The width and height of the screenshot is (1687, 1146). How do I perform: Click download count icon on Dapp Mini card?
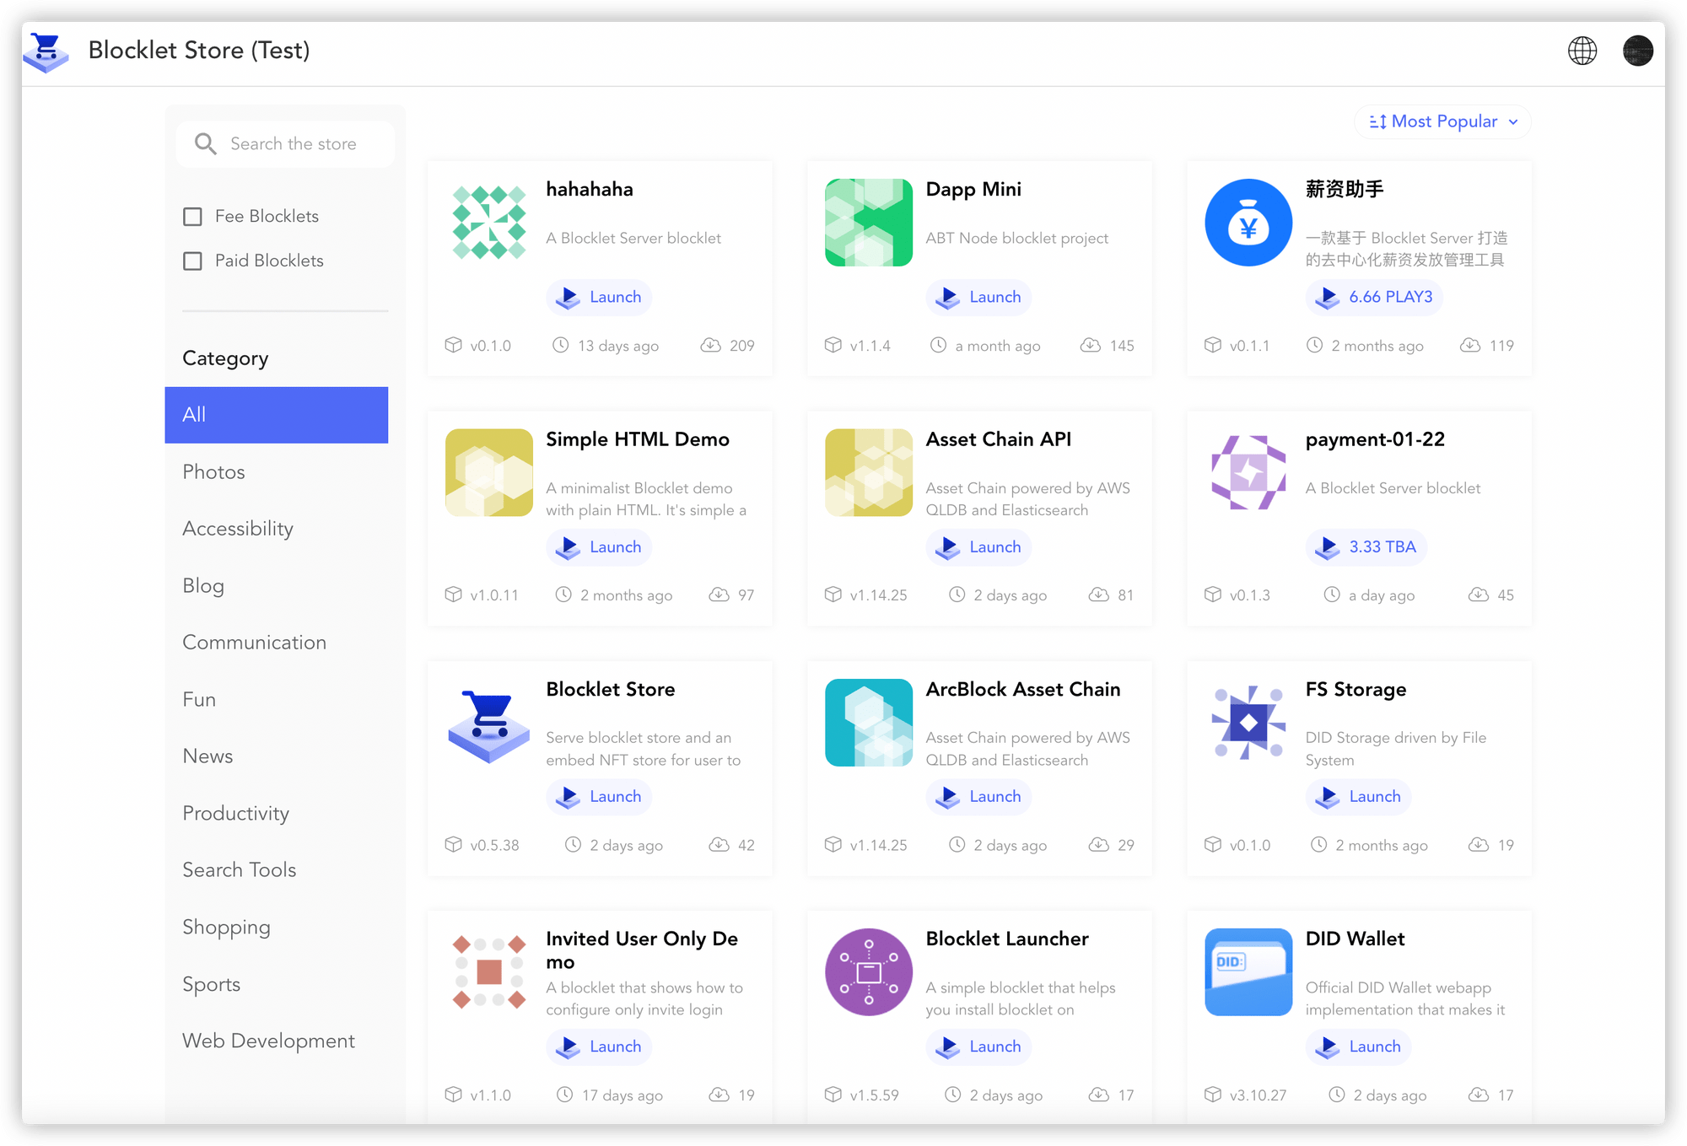[1090, 345]
